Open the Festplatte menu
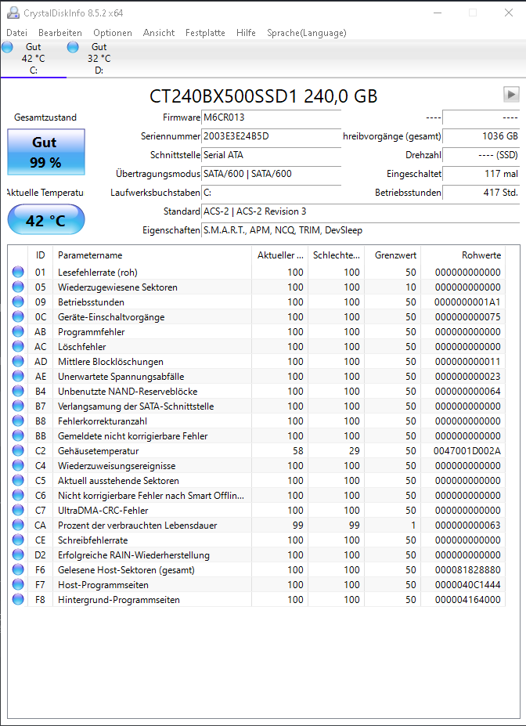The height and width of the screenshot is (726, 526). (x=205, y=33)
